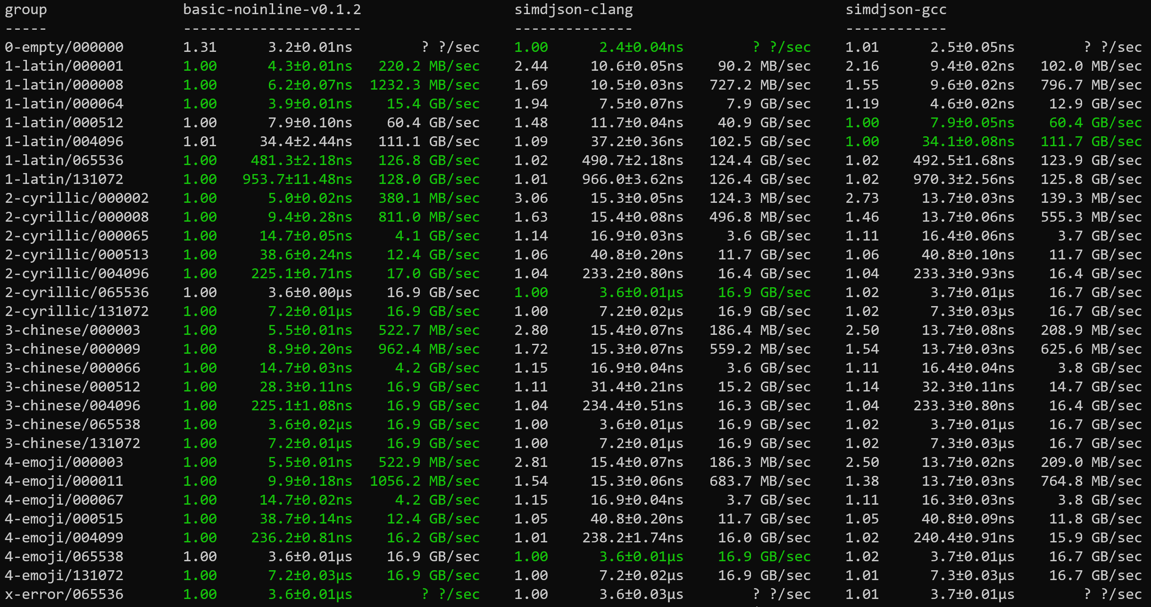The width and height of the screenshot is (1151, 607).
Task: Click the 'simdjson-gcc' column header
Action: [x=896, y=10]
